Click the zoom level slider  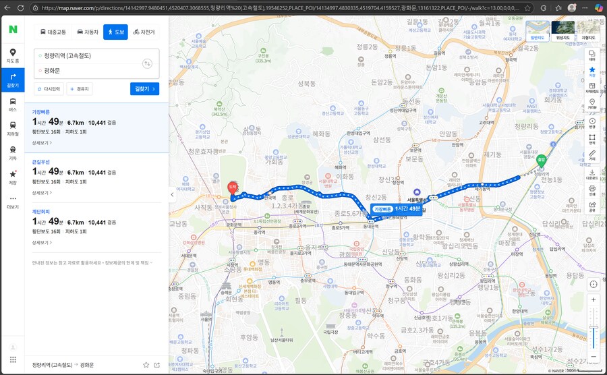(x=594, y=328)
